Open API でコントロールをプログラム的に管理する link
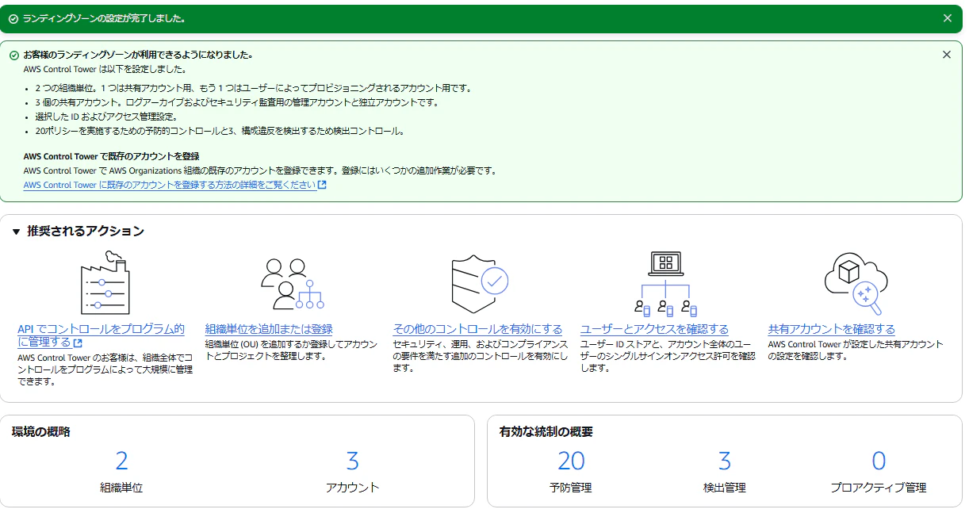 coord(101,335)
